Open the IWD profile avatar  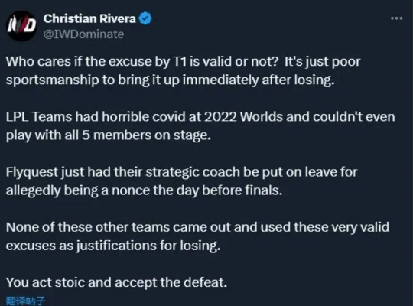coord(21,26)
